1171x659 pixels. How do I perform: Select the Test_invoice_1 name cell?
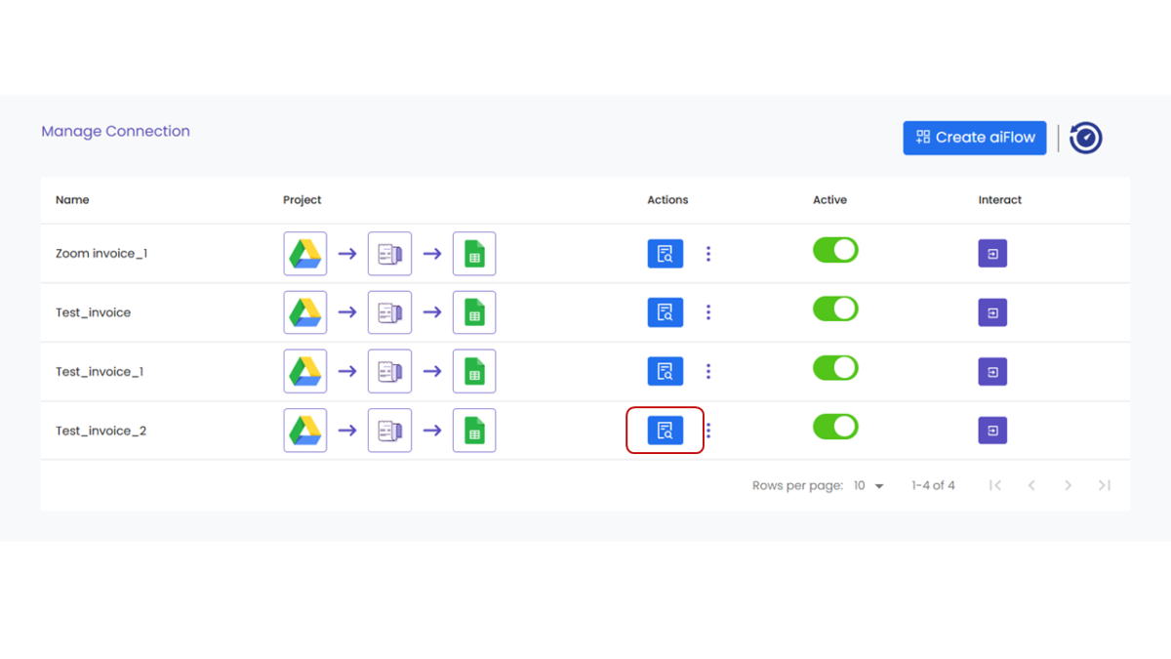click(x=100, y=372)
